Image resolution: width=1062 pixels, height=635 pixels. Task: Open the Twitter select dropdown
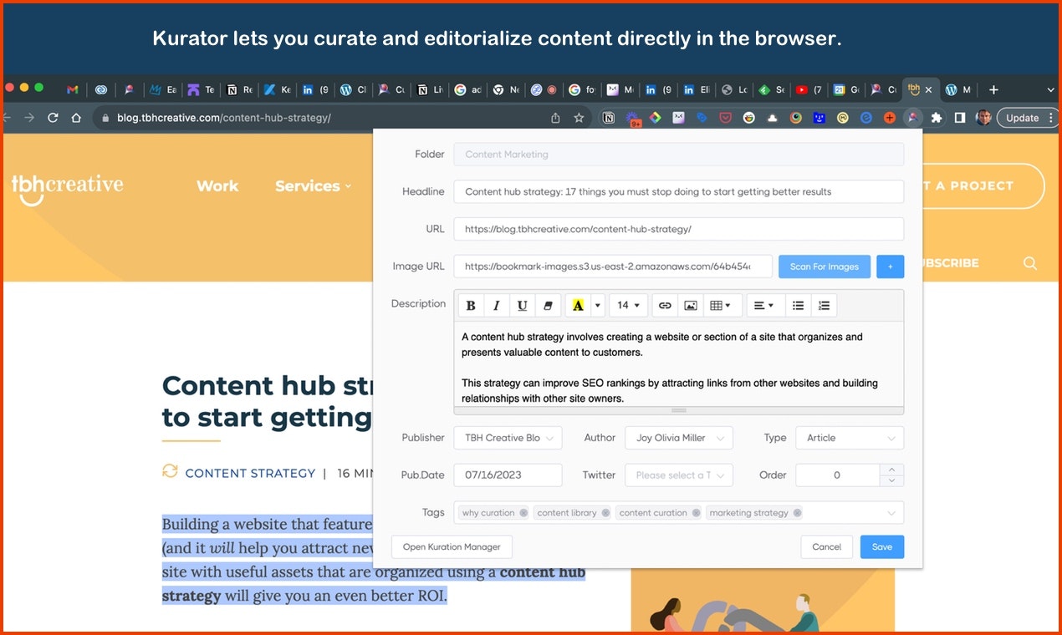(x=679, y=475)
